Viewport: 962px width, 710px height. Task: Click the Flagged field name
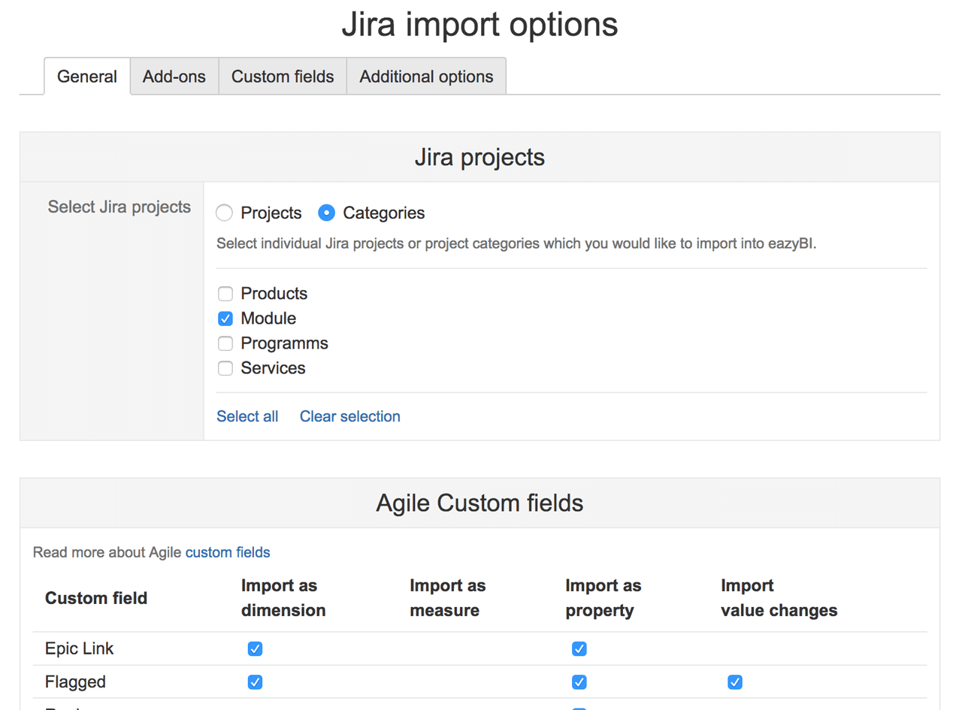tap(75, 682)
